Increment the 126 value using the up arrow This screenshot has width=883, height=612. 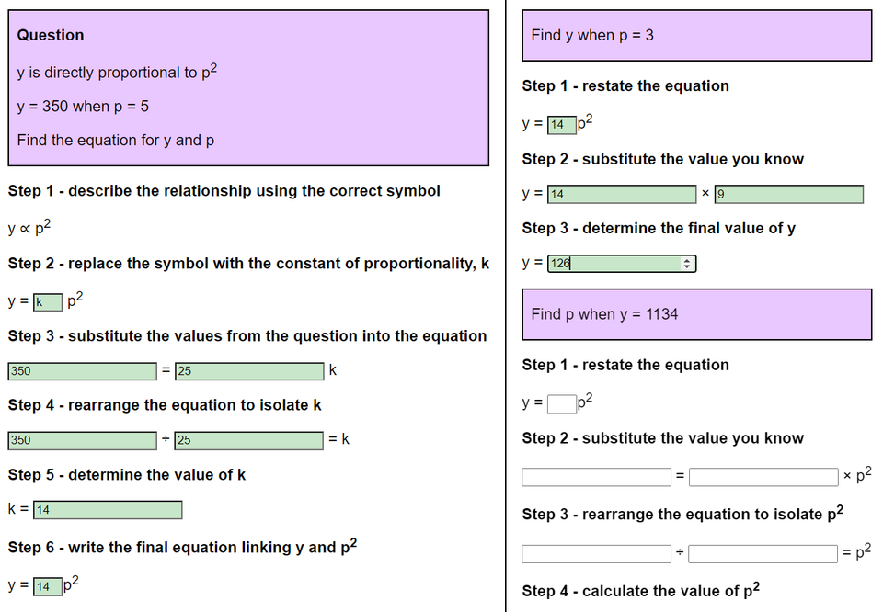point(688,259)
